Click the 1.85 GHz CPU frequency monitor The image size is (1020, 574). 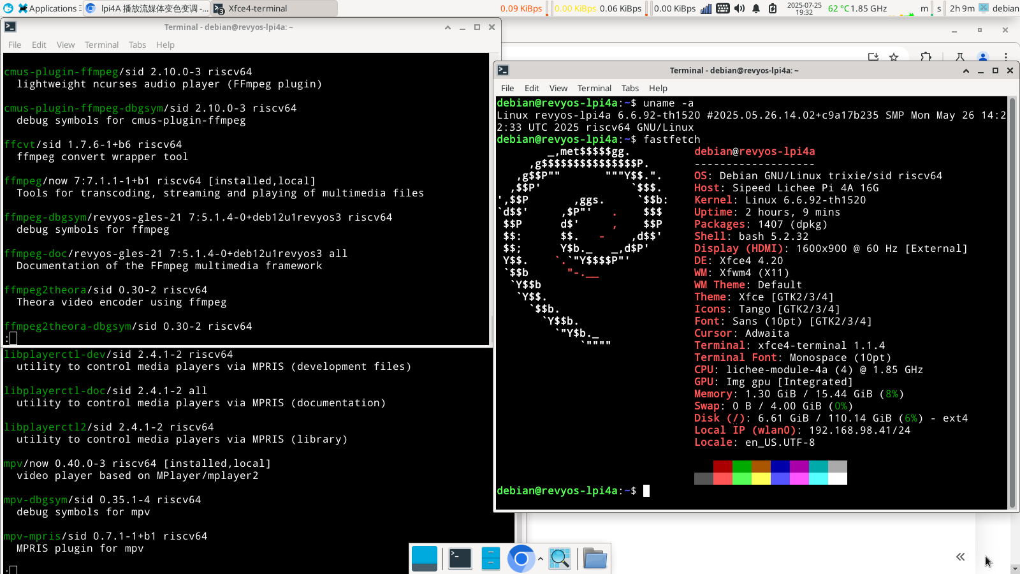(869, 8)
